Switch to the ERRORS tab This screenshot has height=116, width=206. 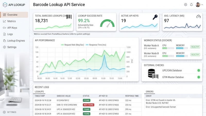(x=150, y=92)
